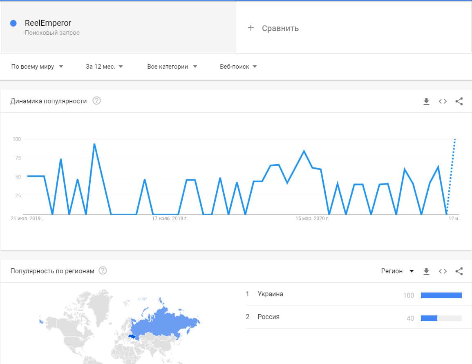Open help tooltip for Популярность по регионам
This screenshot has height=364, width=472.
point(103,271)
